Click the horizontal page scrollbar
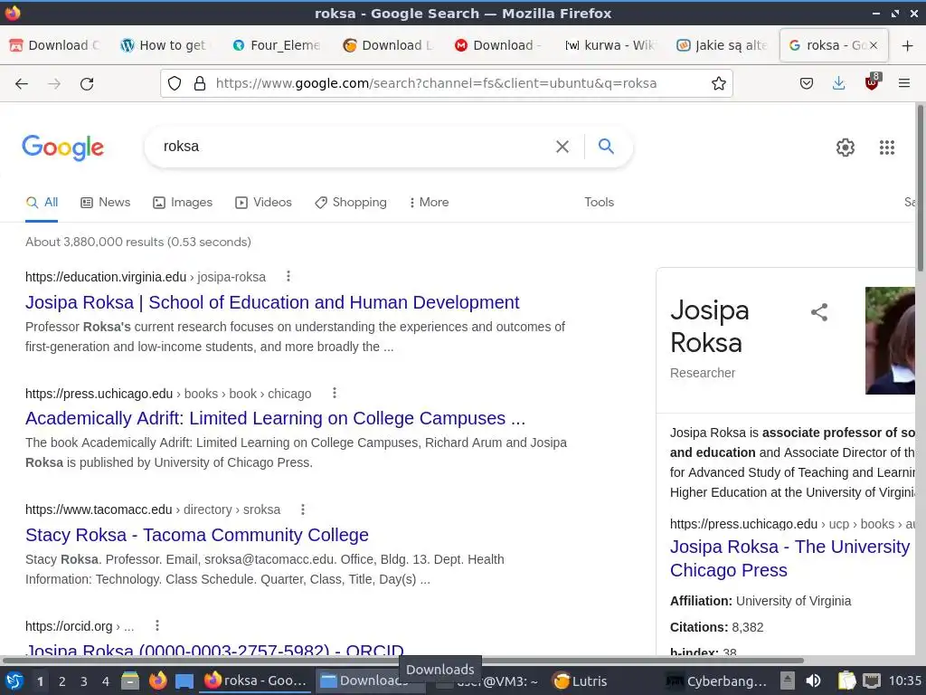 [402, 660]
